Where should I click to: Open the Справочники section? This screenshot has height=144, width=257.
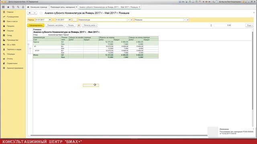pos(12,63)
